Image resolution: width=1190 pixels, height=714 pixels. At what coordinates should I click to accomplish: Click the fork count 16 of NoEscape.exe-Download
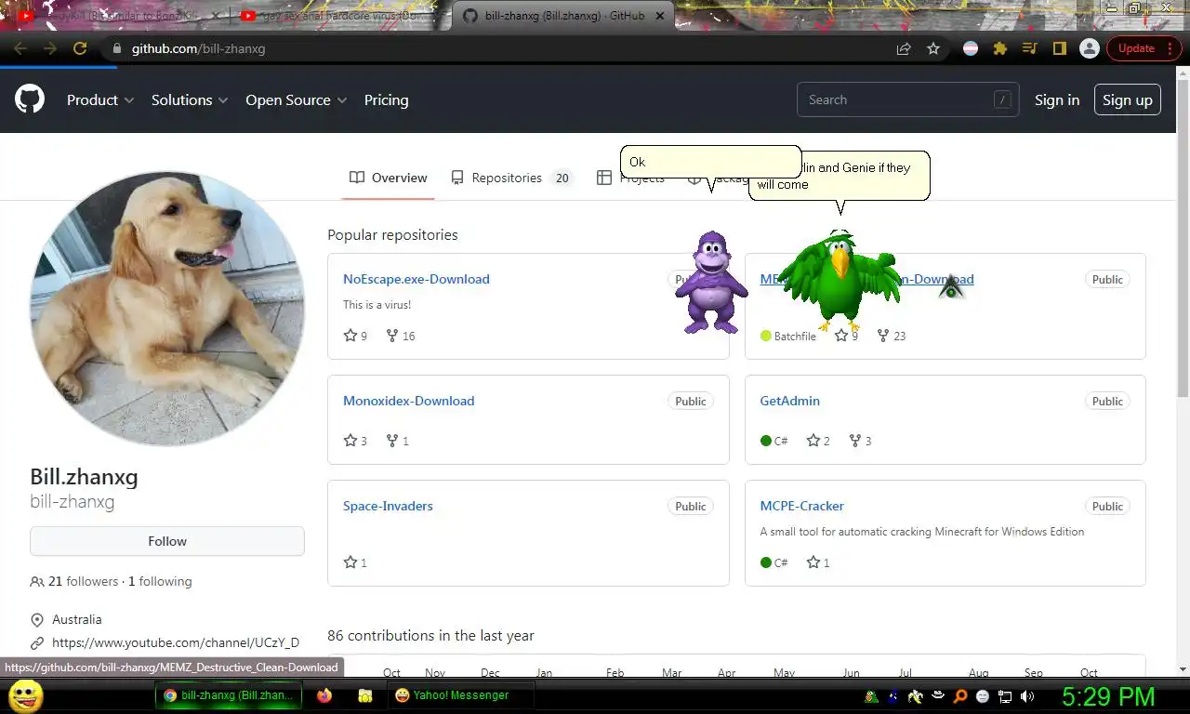401,336
